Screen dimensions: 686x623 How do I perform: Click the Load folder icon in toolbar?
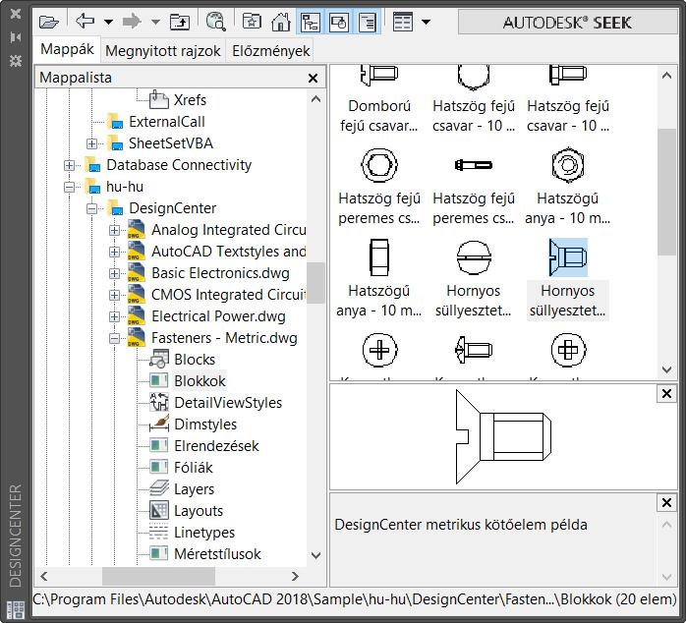coord(48,21)
